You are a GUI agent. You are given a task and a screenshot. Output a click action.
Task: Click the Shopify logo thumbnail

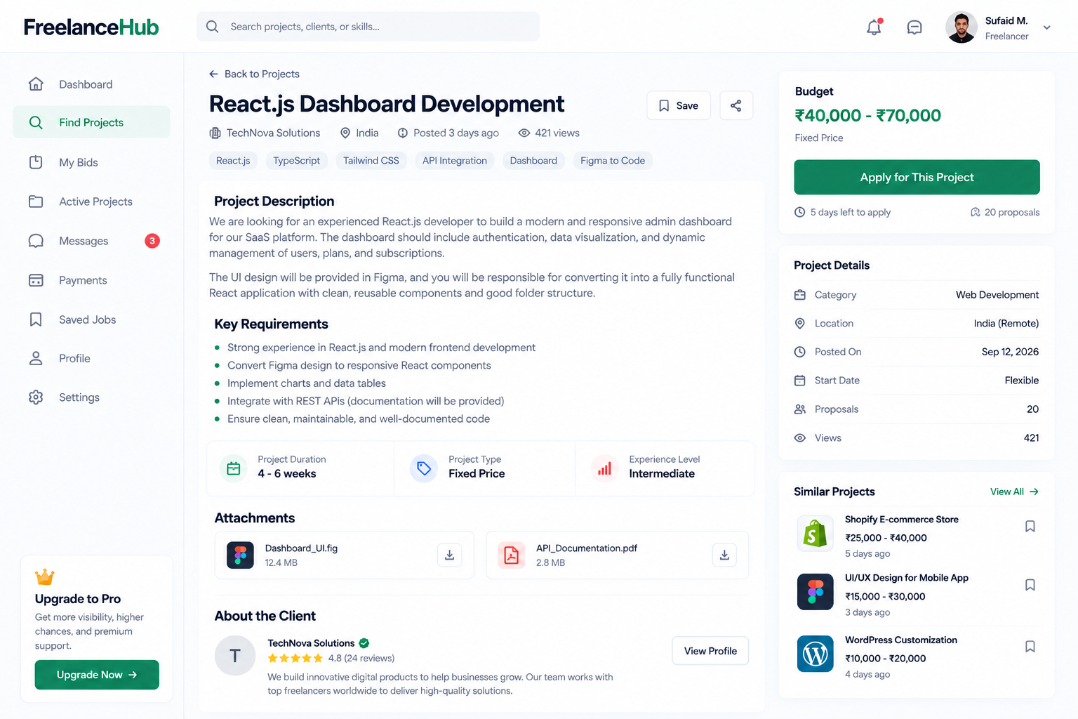coord(816,533)
